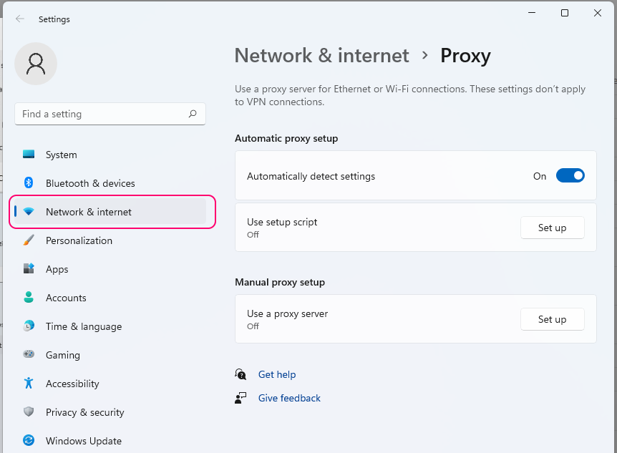Click the Windows Update sync icon
Image resolution: width=617 pixels, height=453 pixels.
tap(29, 441)
